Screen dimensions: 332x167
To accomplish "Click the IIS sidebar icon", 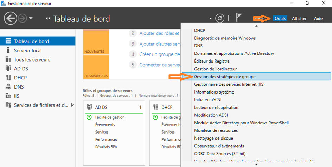I will 8,96.
